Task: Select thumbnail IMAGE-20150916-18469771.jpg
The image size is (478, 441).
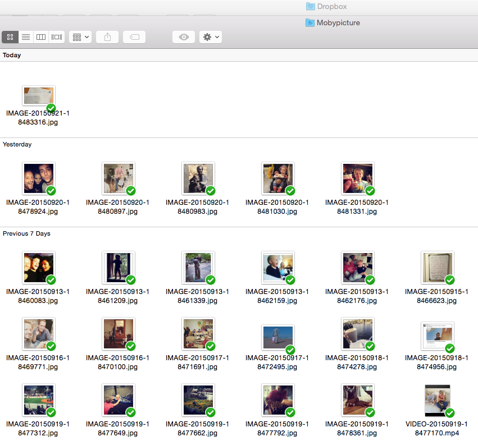Action: 39,334
